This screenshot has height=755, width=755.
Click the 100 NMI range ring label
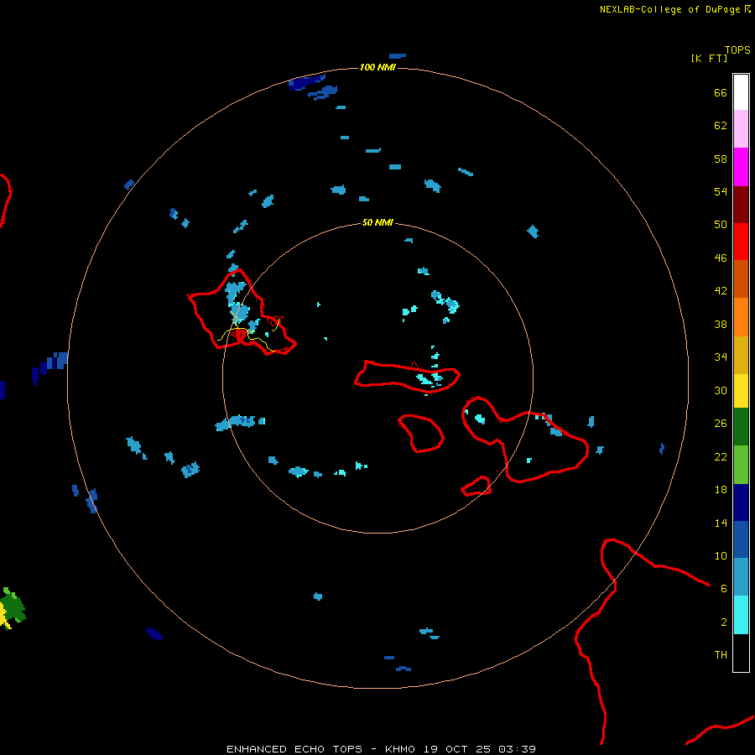point(377,67)
